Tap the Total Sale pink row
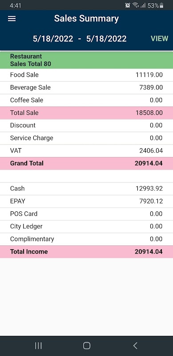 (86, 113)
